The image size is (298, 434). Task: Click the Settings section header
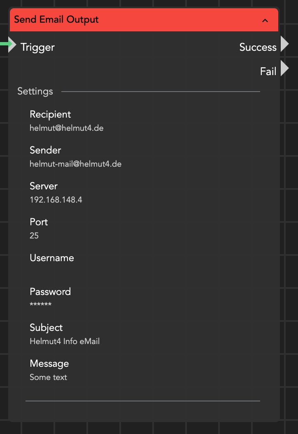[x=35, y=91]
